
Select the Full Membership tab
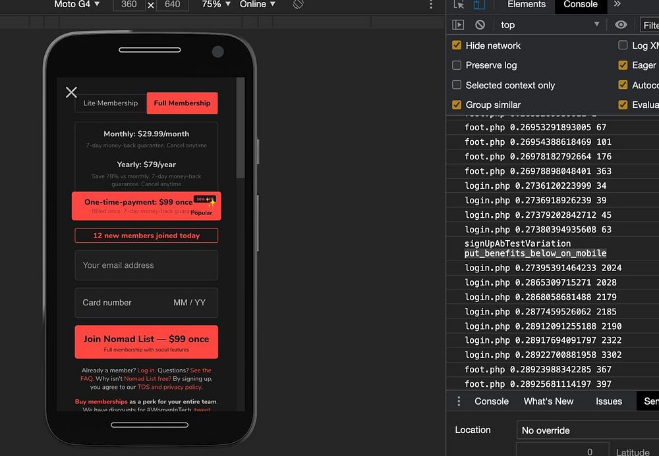[x=182, y=103]
